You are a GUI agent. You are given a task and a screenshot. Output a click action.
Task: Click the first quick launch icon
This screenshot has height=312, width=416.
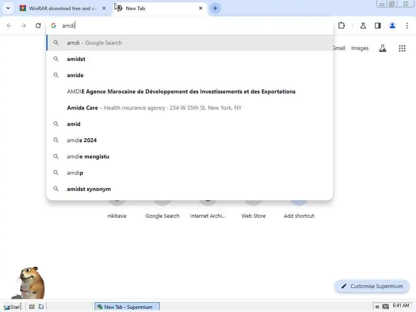coord(32,307)
